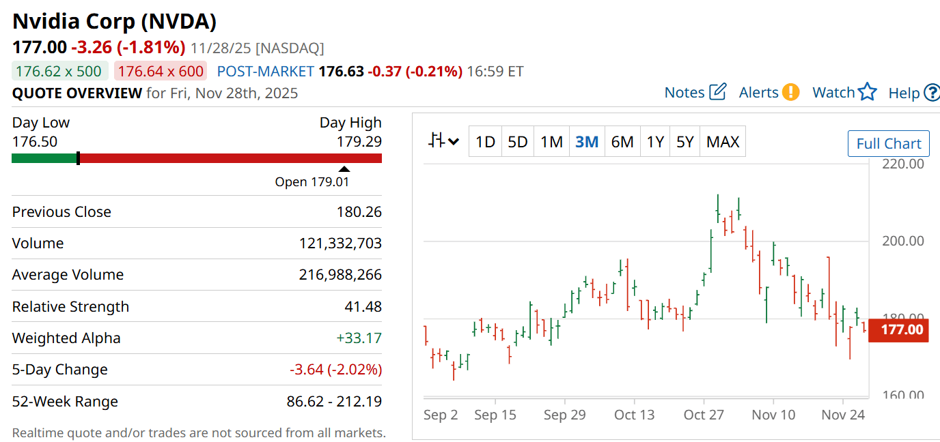Viewport: 940px width, 442px height.
Task: Switch chart to 6M range
Action: (622, 142)
